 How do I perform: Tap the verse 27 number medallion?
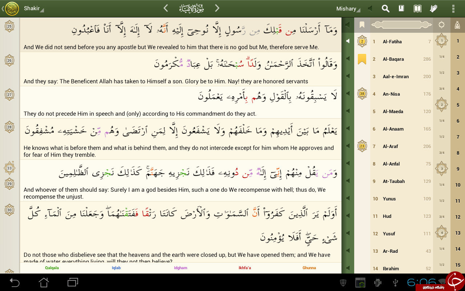(x=9, y=95)
